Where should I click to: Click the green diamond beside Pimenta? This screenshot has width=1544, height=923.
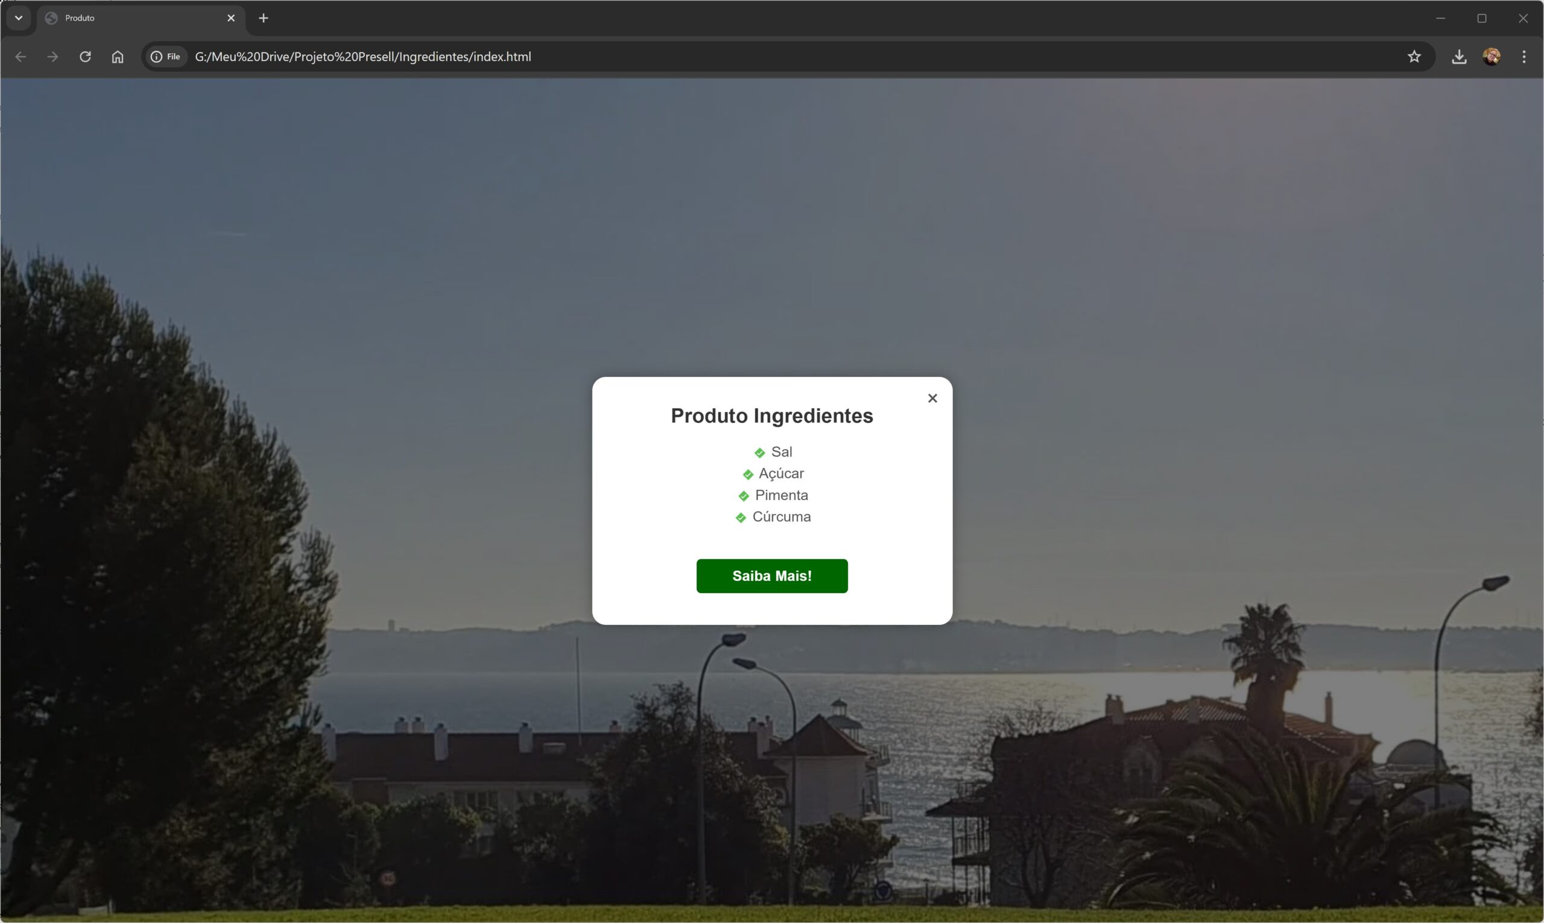click(744, 496)
